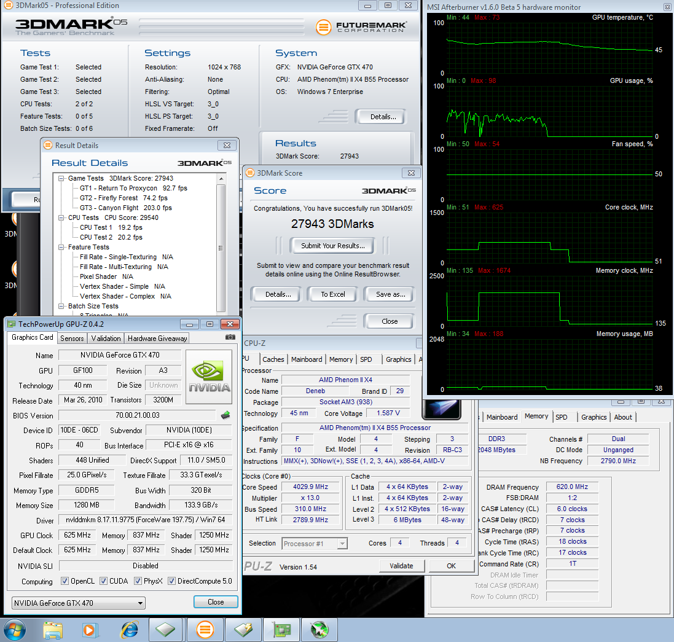Open the NVIDIA GeForce GTX 470 dropdown
Screen dimensions: 674x642
point(141,603)
